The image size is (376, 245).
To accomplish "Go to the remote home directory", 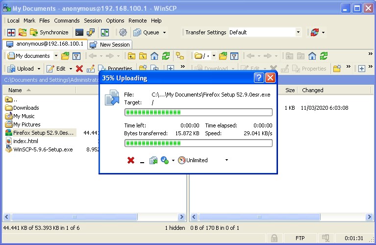I will [x=312, y=56].
